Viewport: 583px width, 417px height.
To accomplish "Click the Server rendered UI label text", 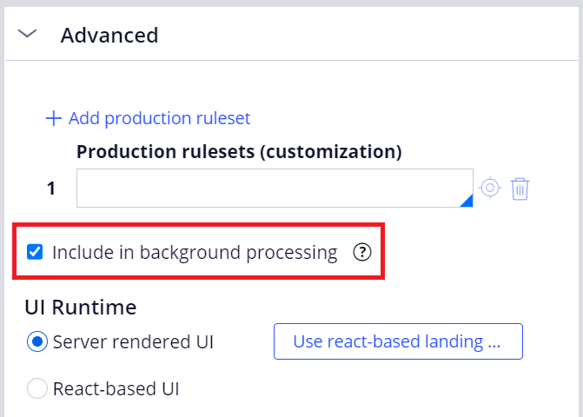I will point(133,342).
